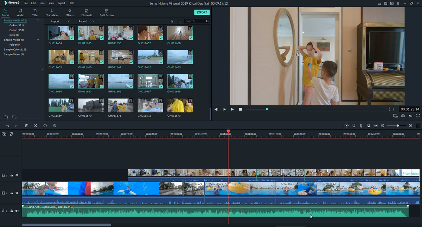This screenshot has width=422, height=227.
Task: Click the add marker icon
Action: [x=354, y=125]
